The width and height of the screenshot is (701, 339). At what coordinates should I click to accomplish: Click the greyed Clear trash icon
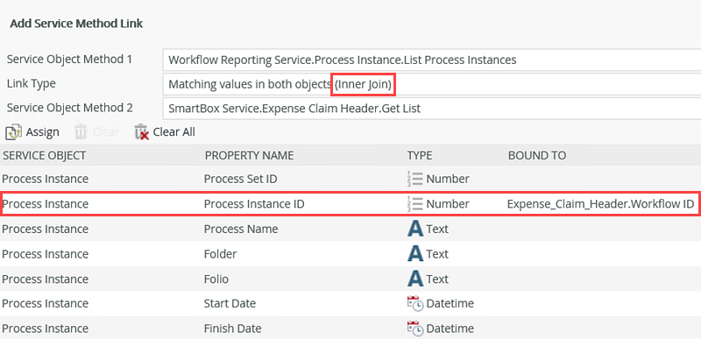[81, 132]
